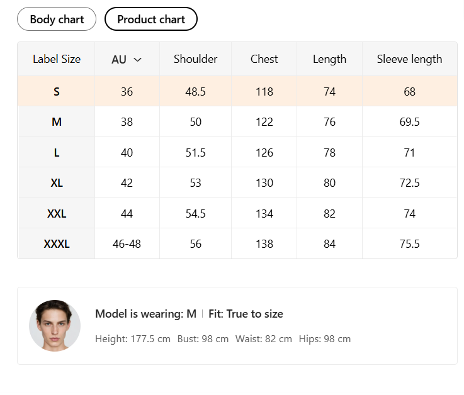Click the Sleeve length column header
Screen dimensions: 464x395
409,59
